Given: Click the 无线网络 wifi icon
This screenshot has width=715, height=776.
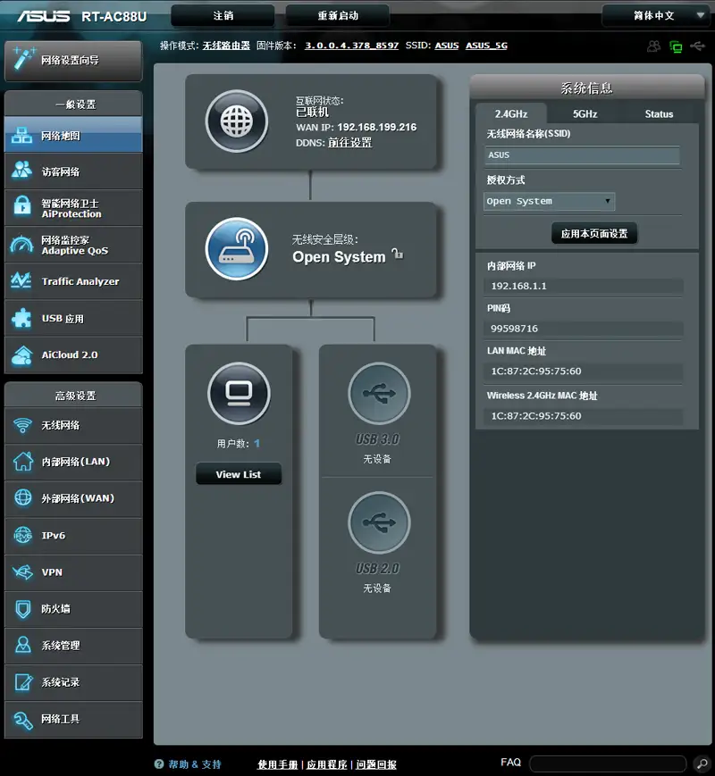Looking at the screenshot, I should pyautogui.click(x=22, y=425).
